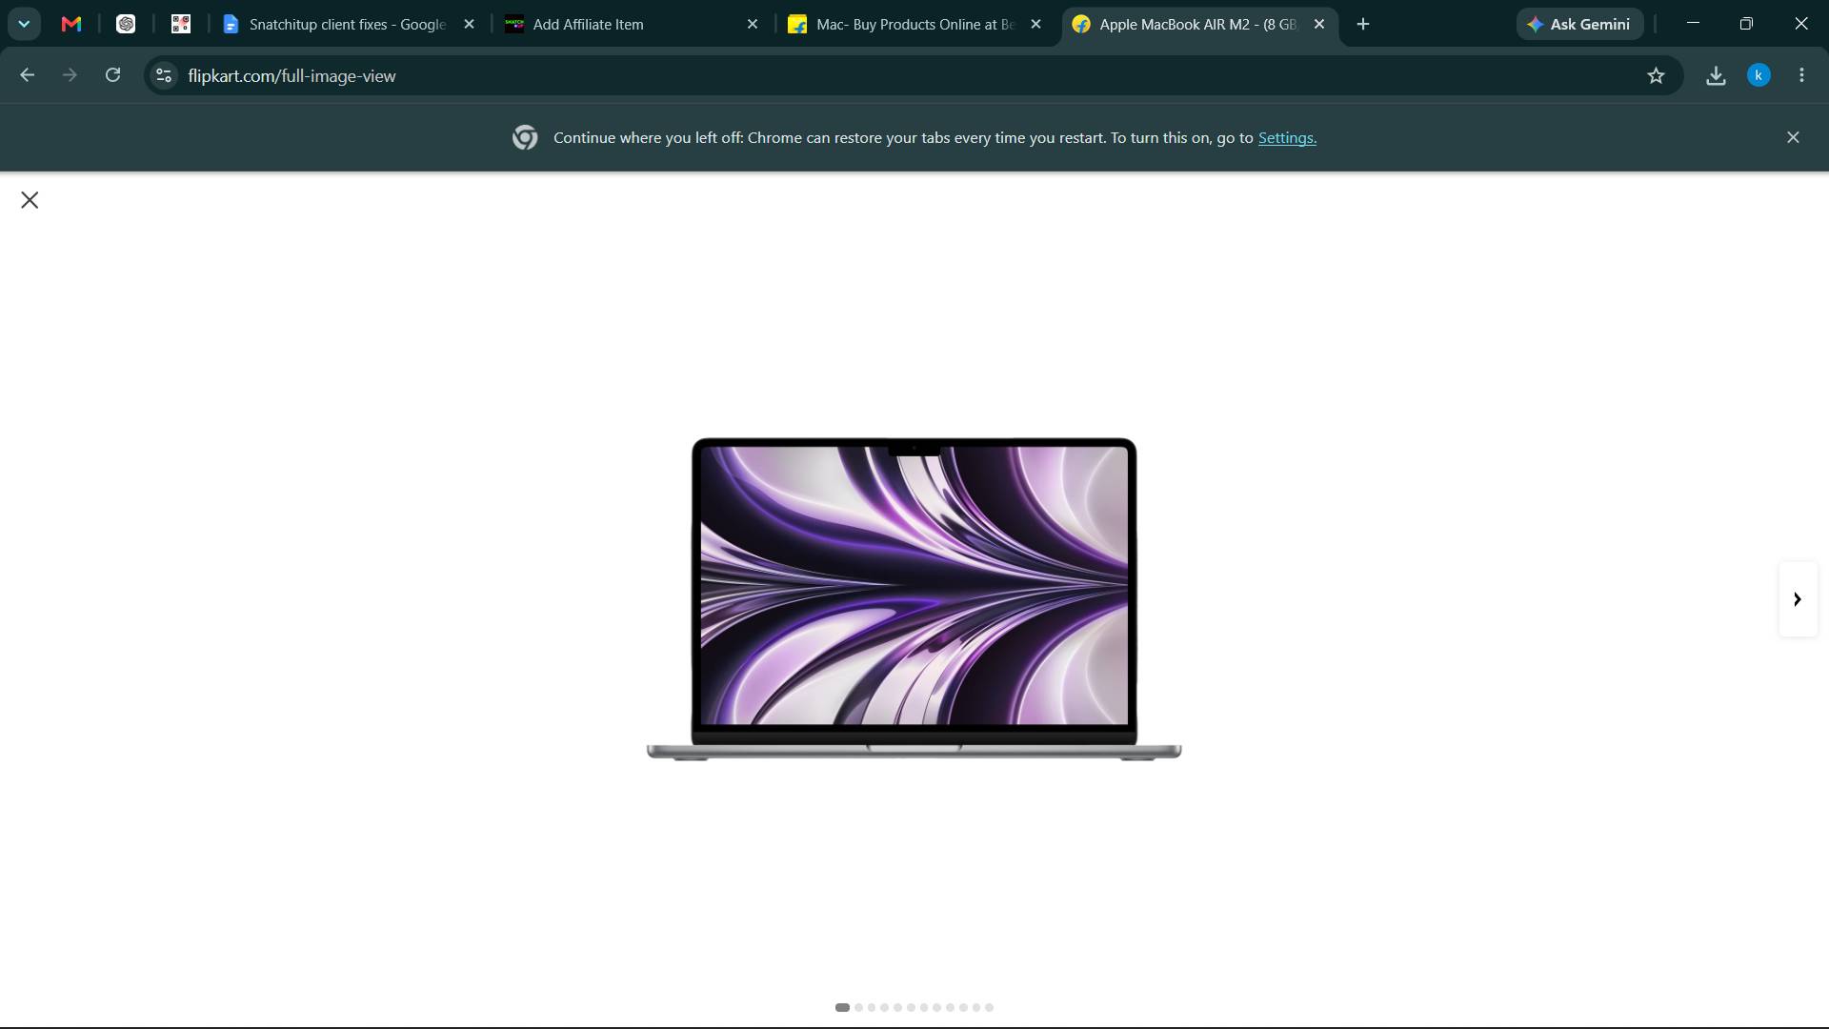Screen dimensions: 1829x1029
Task: Click the Ask Gemini button
Action: click(1579, 25)
